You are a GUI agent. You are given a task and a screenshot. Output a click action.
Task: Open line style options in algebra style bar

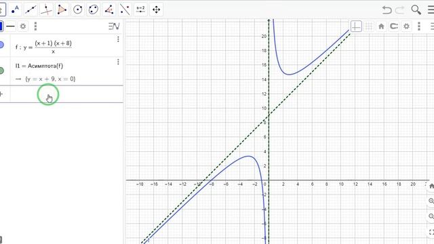click(11, 26)
